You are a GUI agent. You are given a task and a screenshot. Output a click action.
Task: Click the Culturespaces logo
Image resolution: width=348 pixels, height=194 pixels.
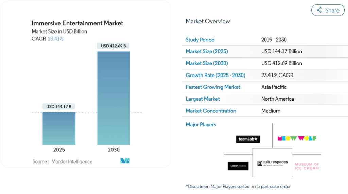click(273, 163)
